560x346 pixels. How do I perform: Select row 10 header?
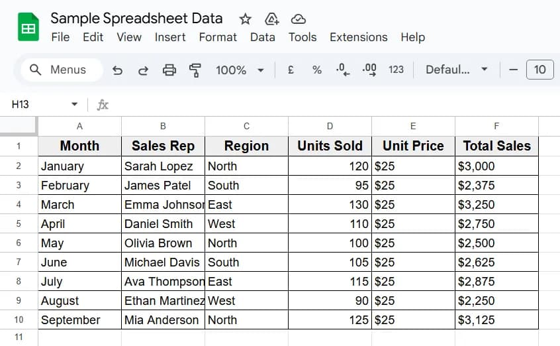pos(19,319)
